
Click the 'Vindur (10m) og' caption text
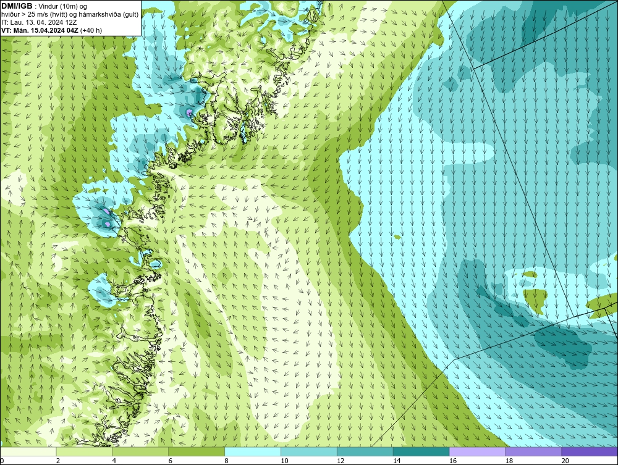pyautogui.click(x=64, y=6)
